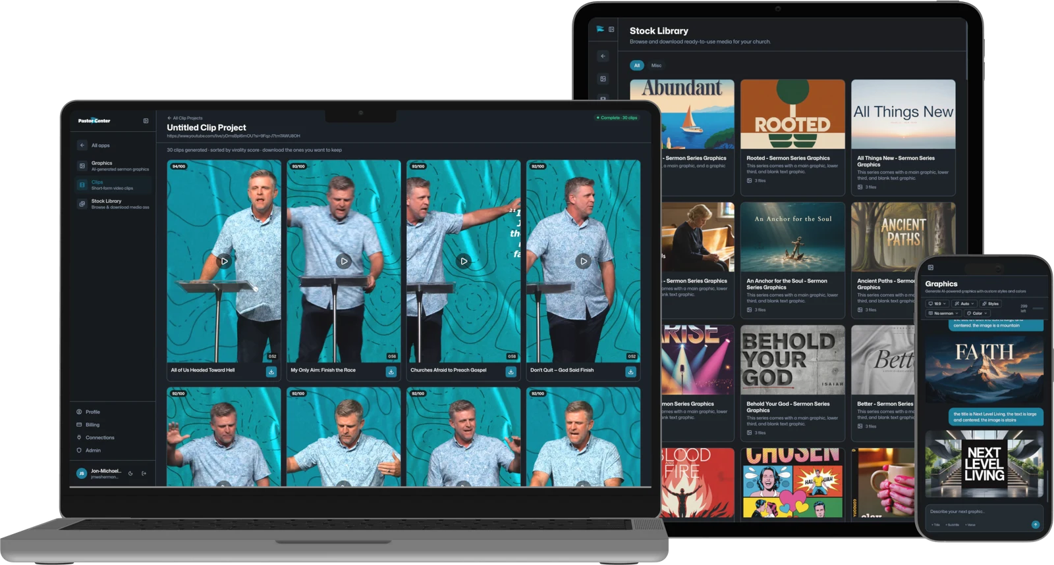
Task: Open the Next Level Living graphic on phone
Action: 984,464
